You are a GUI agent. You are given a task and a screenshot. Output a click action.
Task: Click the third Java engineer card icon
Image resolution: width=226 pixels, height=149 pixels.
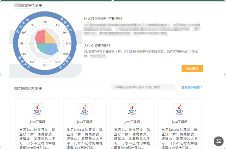click(x=132, y=110)
